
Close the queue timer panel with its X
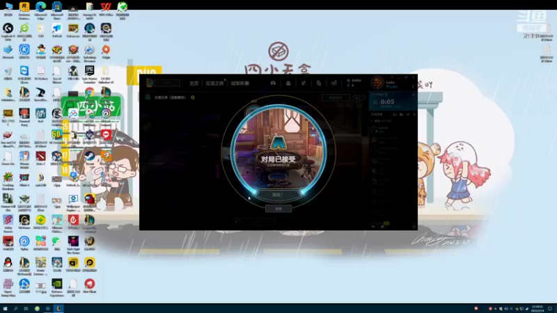click(414, 95)
